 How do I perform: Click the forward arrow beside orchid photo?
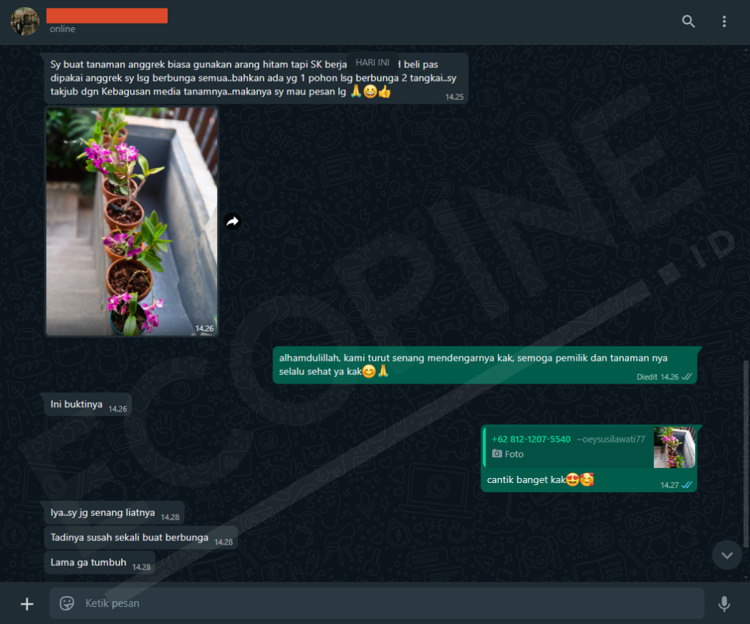pos(232,222)
